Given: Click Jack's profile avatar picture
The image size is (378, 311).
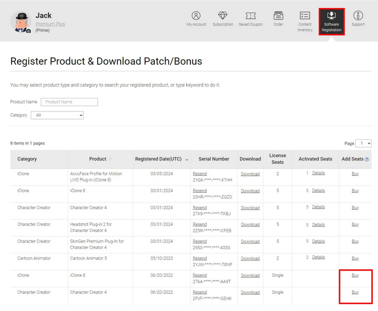Looking at the screenshot, I should point(21,22).
